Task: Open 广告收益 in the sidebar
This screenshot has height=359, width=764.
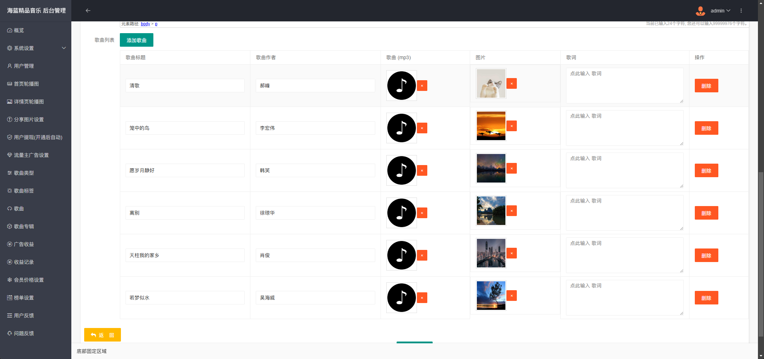Action: 36,244
